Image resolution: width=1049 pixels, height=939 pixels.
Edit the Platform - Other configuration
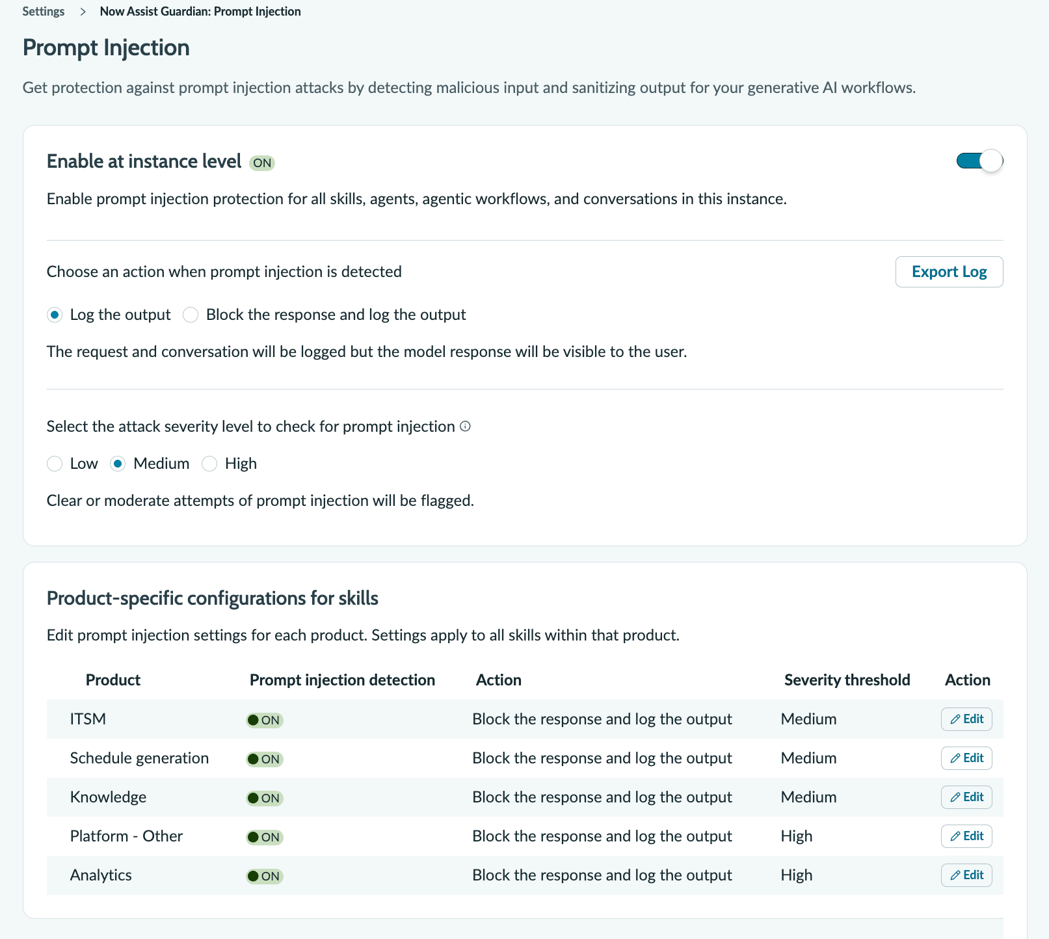pos(966,836)
